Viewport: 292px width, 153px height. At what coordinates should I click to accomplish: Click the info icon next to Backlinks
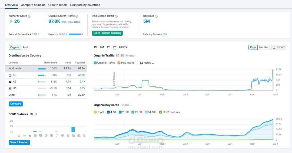pyautogui.click(x=156, y=16)
